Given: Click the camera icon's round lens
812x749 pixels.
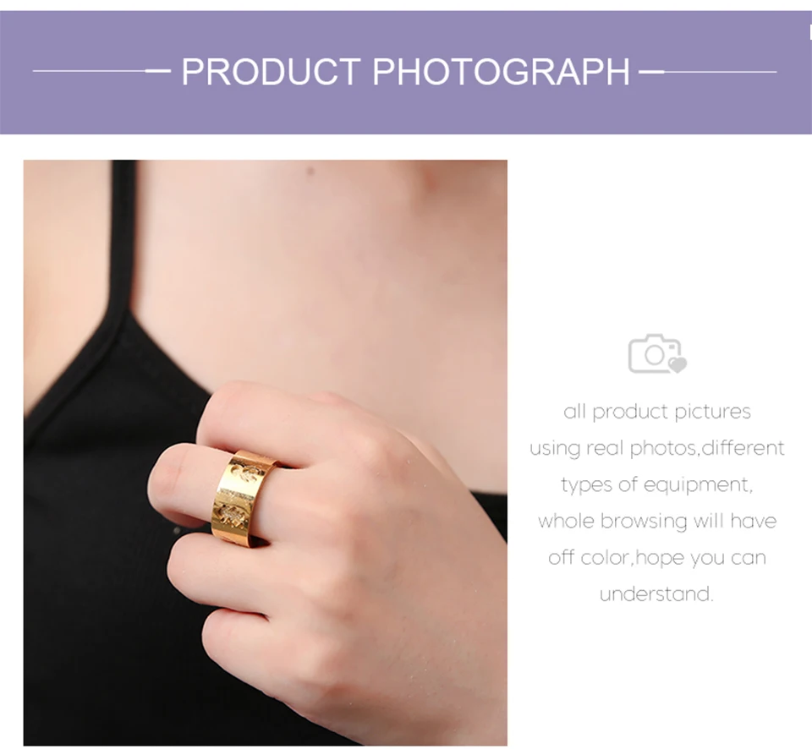Looking at the screenshot, I should click(x=654, y=354).
